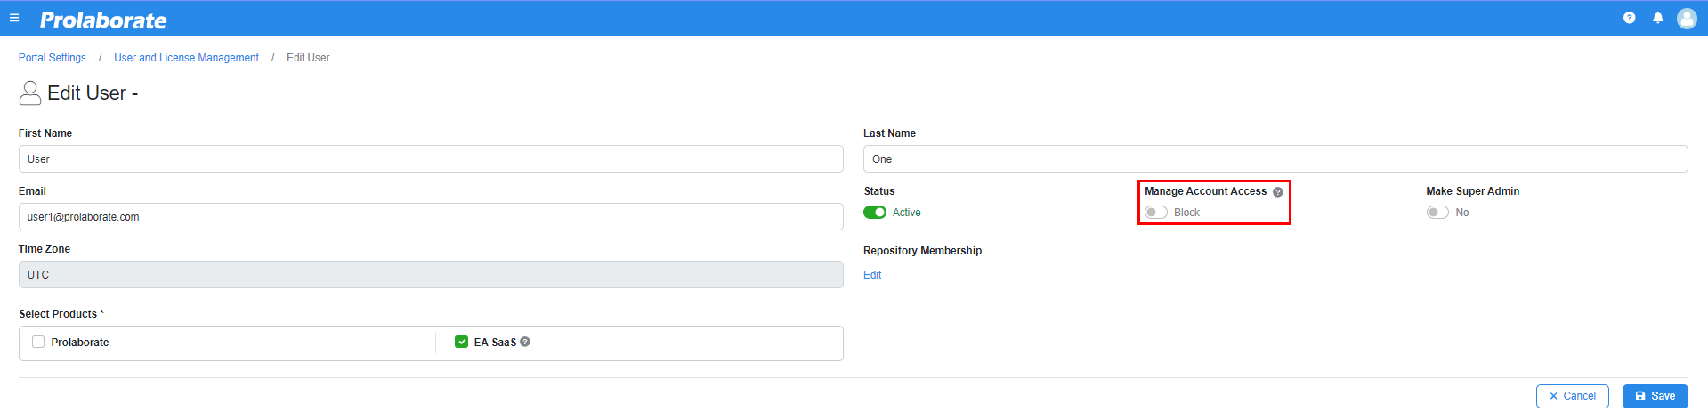Click the First Name input field
The width and height of the screenshot is (1708, 412).
pos(431,159)
